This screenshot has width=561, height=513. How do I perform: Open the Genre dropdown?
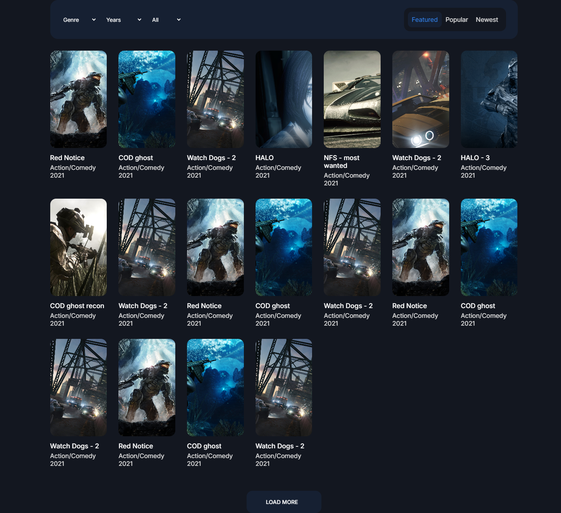click(79, 20)
